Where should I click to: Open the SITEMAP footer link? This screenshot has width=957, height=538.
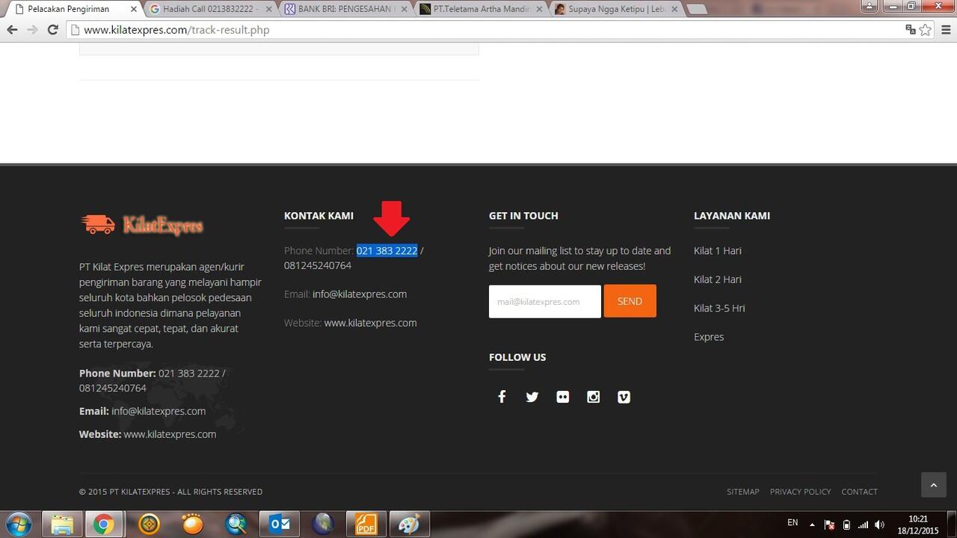click(x=742, y=492)
